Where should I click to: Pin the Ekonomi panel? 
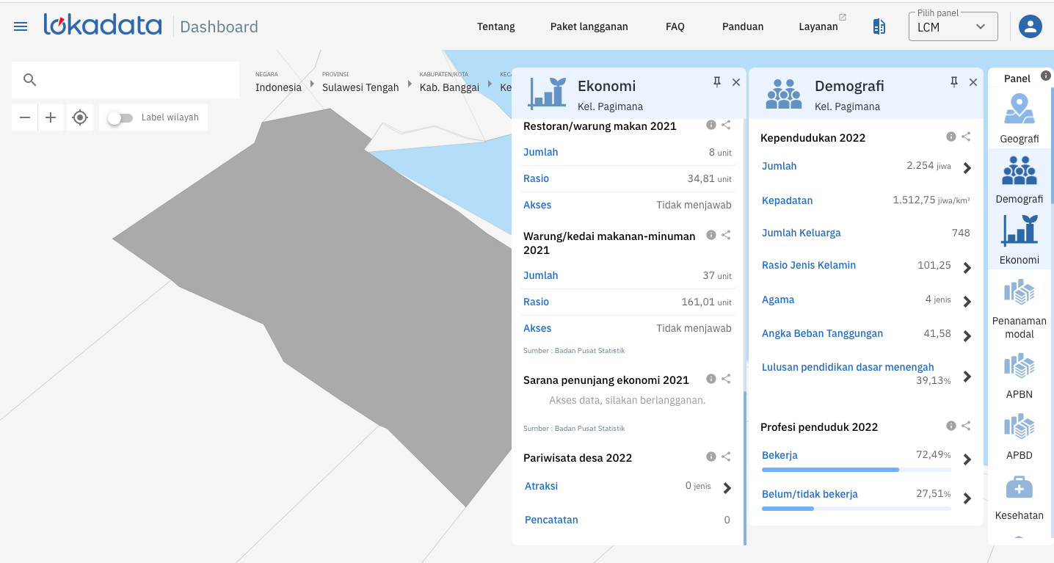click(716, 82)
